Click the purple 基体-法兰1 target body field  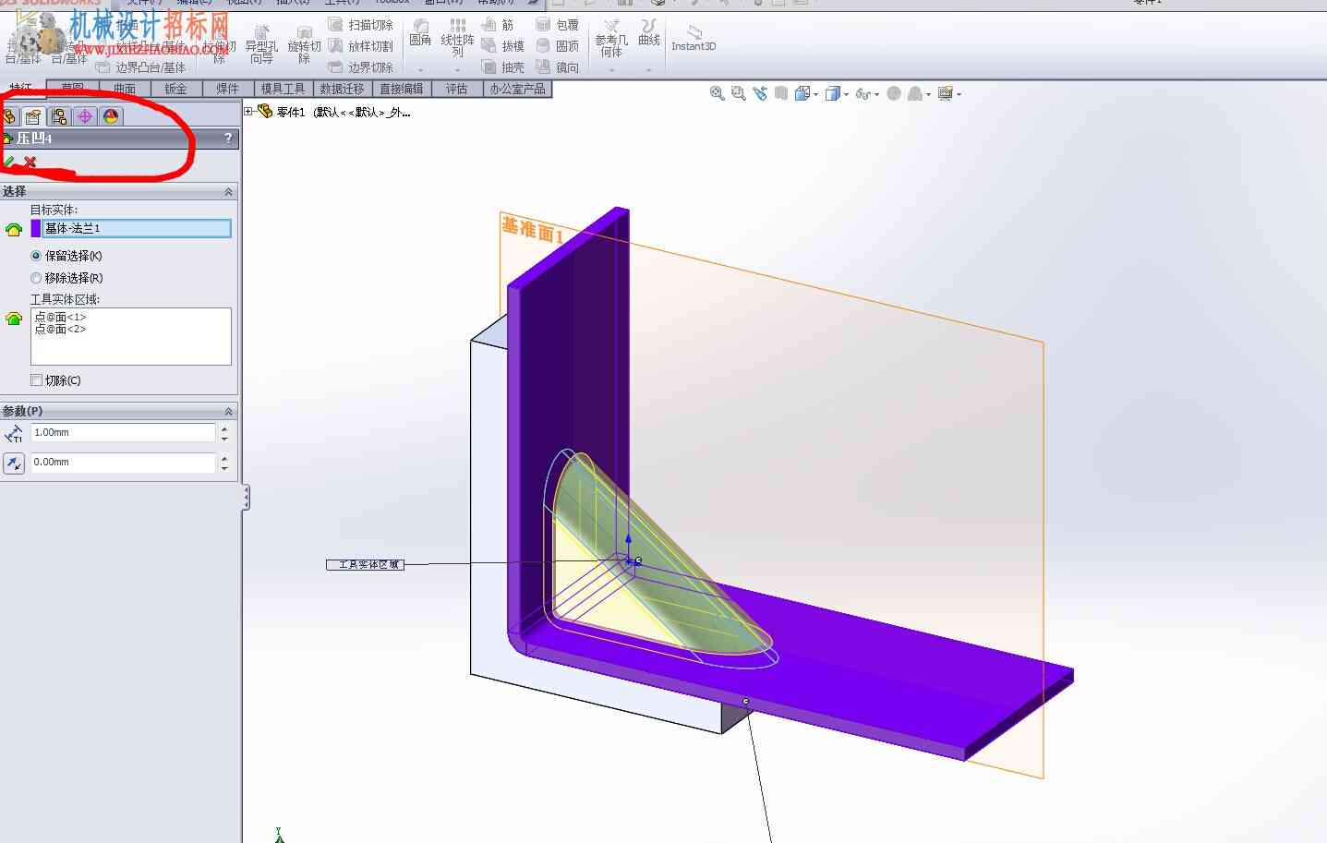click(x=138, y=228)
